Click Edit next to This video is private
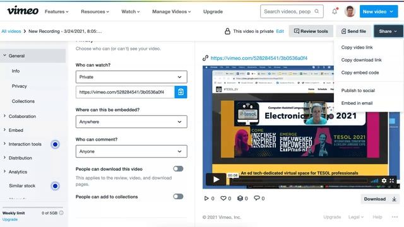 (280, 31)
